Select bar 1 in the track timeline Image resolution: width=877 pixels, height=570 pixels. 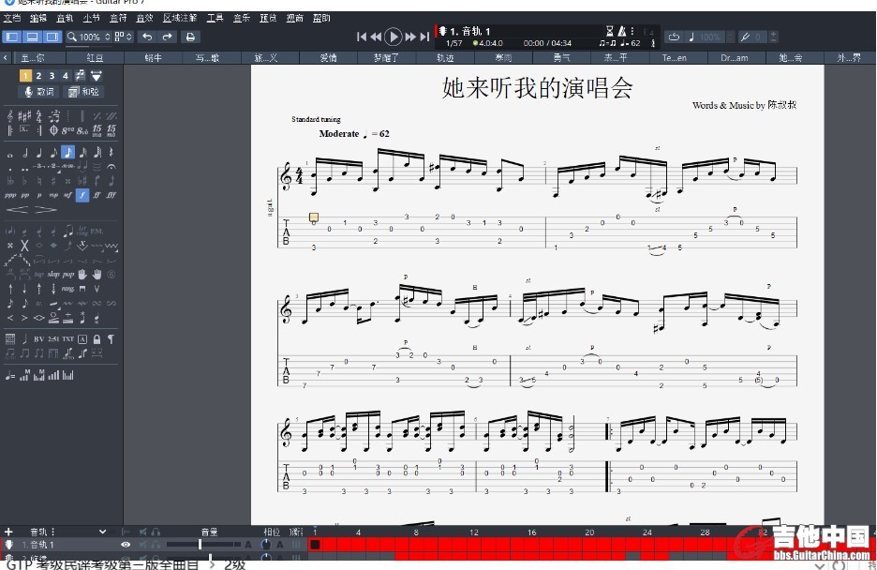[315, 545]
